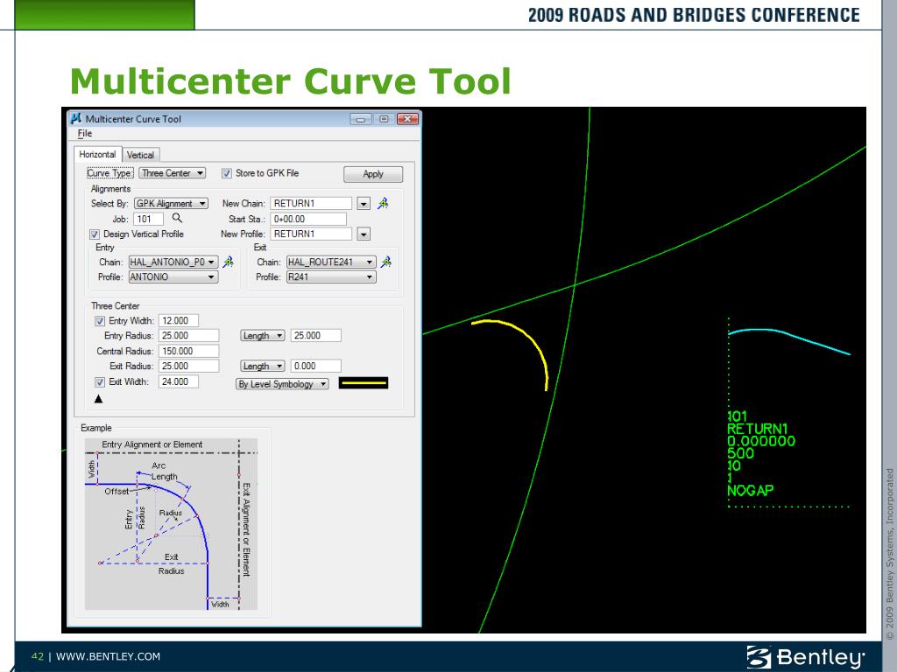Click the New Chain pick-element icon

coord(383,203)
